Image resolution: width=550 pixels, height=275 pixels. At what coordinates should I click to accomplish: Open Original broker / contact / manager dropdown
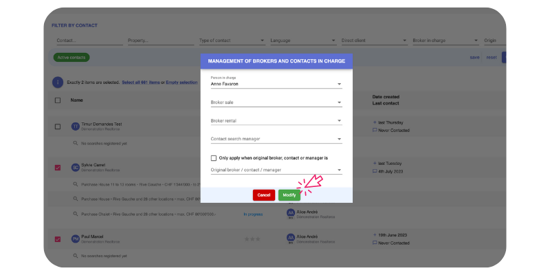tap(276, 170)
